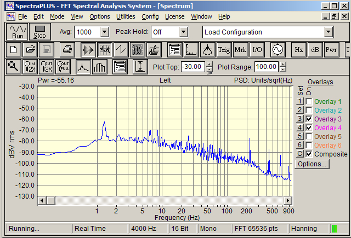Click the Set 6 overlay button

[300, 146]
